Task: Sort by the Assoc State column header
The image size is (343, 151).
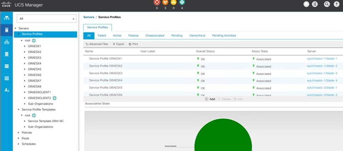Action: tap(259, 51)
